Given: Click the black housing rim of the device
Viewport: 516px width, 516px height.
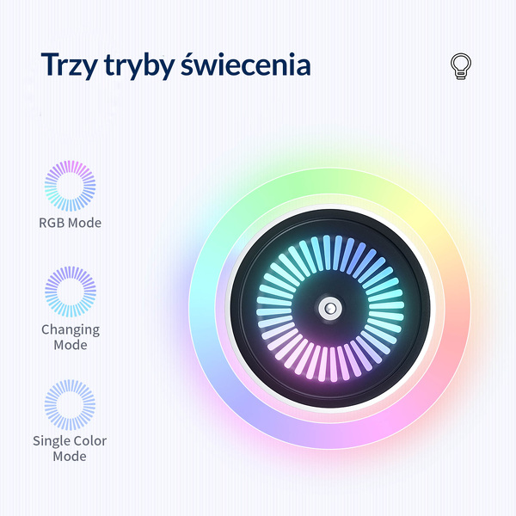Looking at the screenshot, I should coord(330,221).
